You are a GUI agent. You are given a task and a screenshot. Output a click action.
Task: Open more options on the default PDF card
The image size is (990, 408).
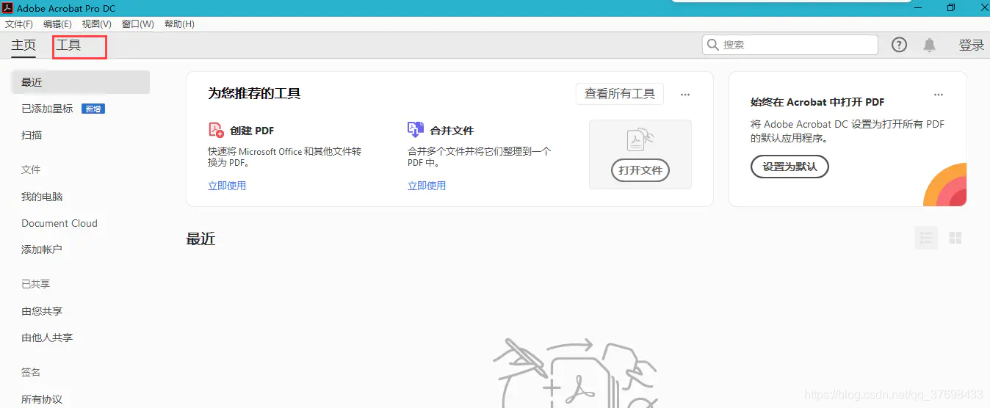[938, 95]
